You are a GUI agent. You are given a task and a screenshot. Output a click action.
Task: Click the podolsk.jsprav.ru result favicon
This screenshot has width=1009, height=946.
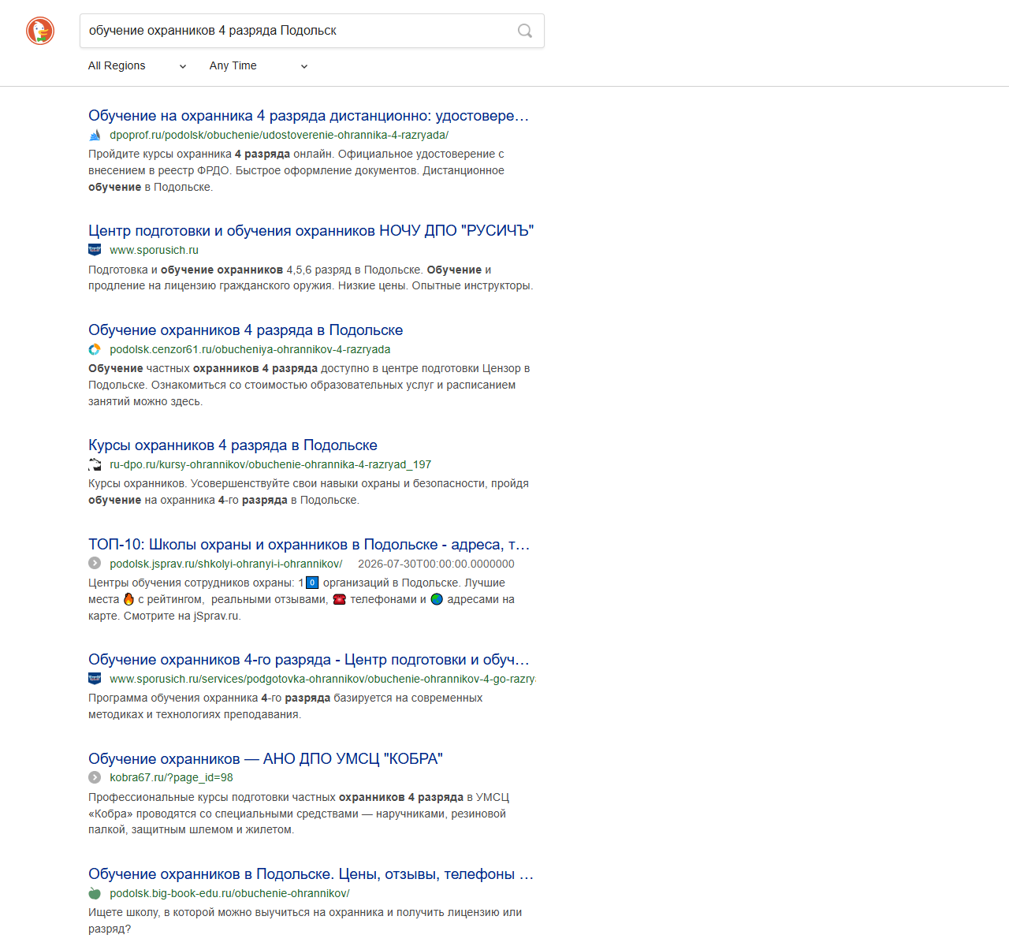click(95, 564)
